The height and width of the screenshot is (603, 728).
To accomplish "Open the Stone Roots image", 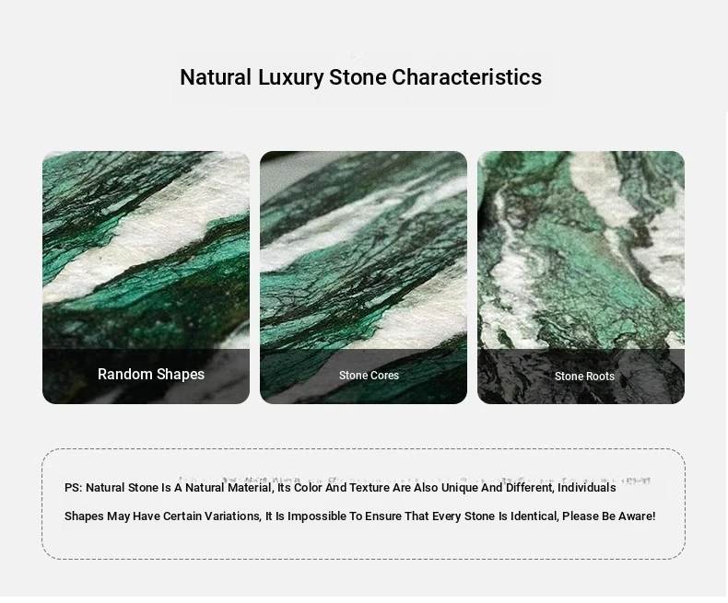I will point(581,249).
